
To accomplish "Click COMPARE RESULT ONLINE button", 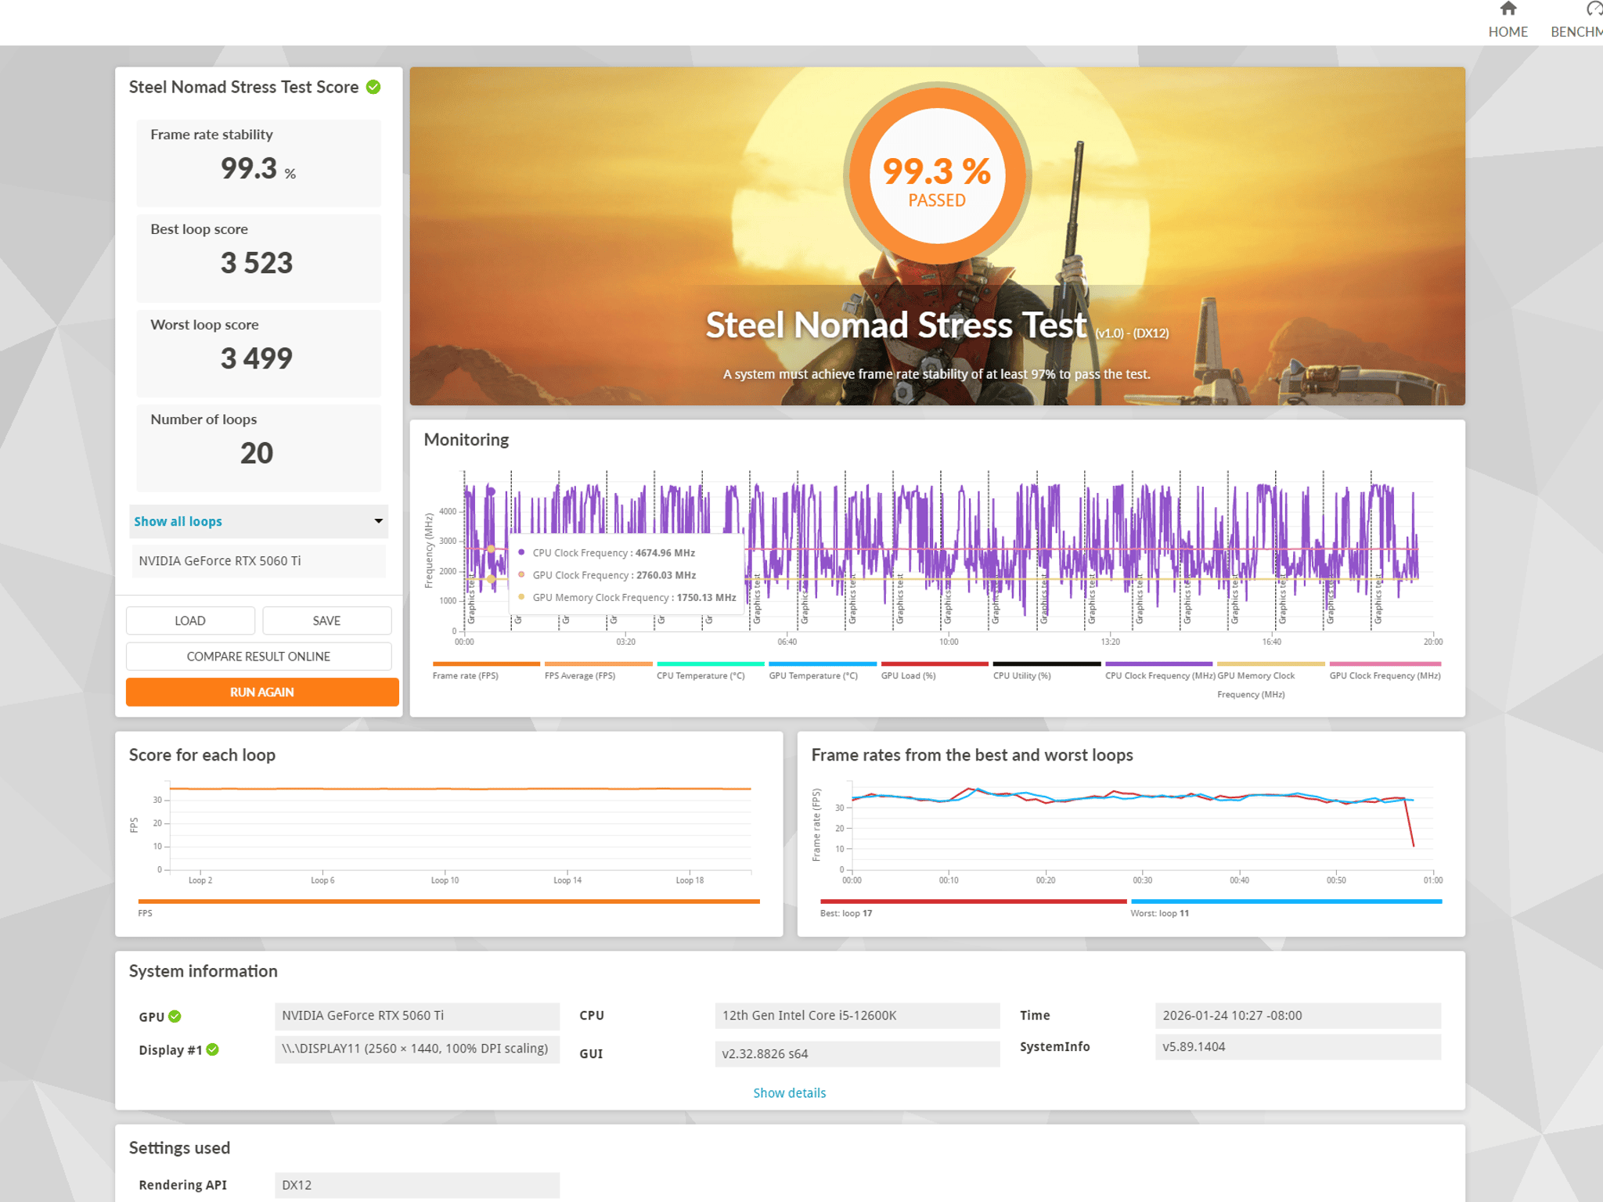I will click(258, 657).
